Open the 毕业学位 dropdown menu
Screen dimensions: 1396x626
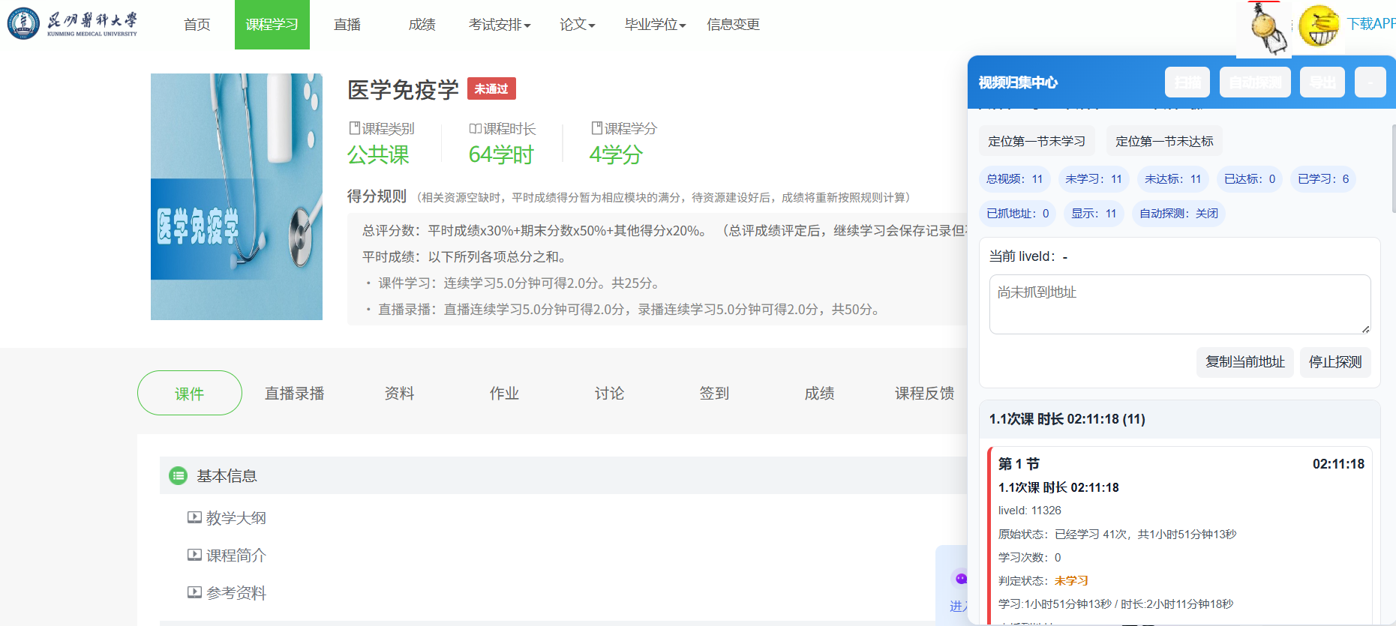[x=656, y=25]
